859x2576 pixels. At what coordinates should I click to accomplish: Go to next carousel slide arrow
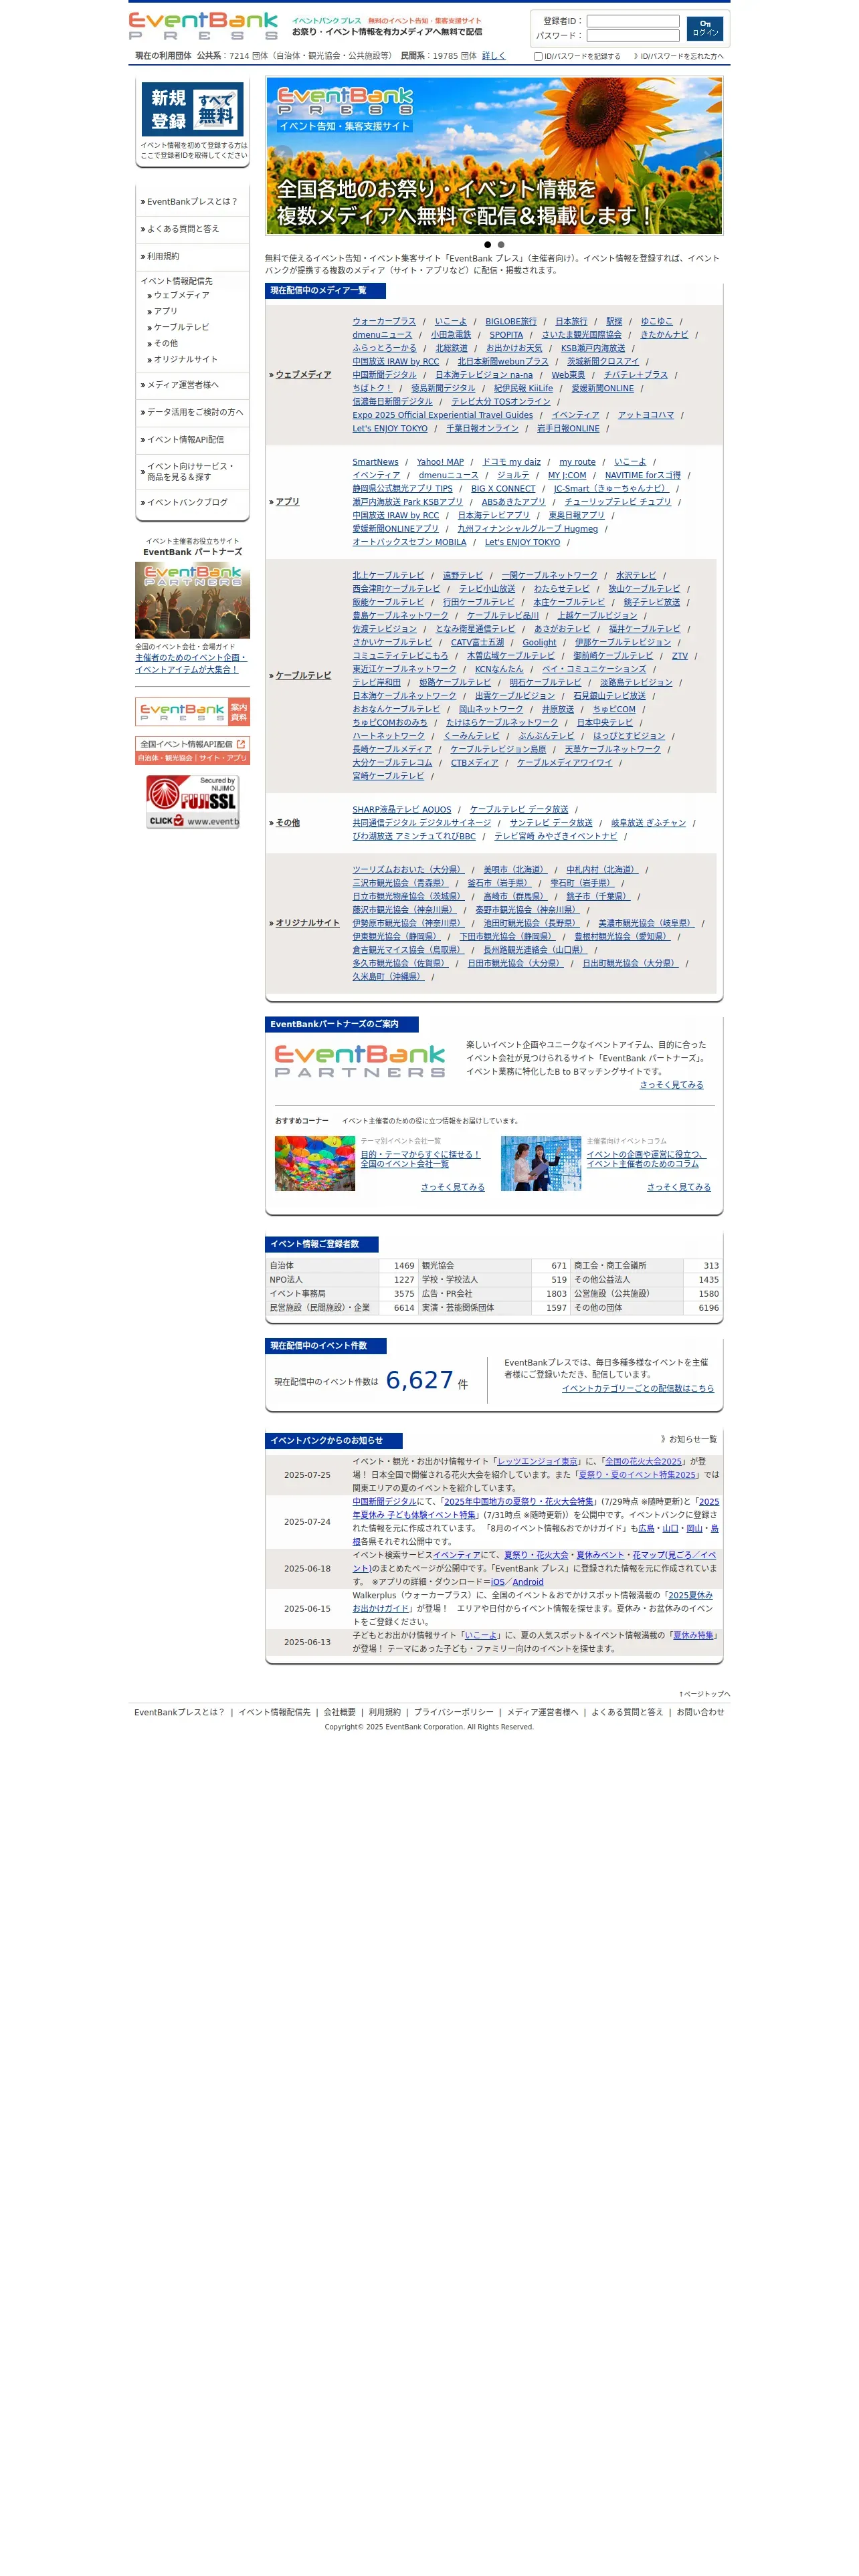[x=706, y=155]
